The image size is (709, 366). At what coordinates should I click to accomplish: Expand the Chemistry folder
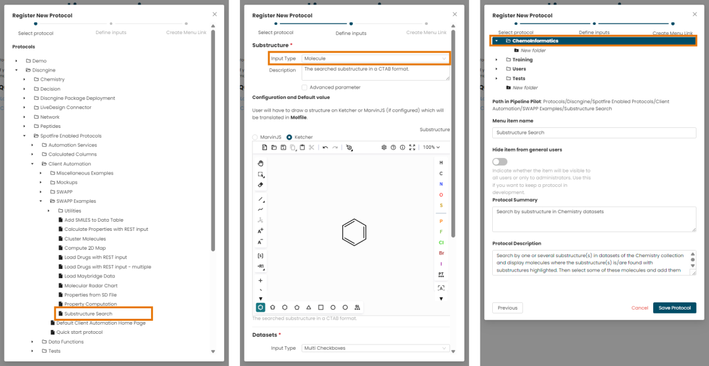pos(25,79)
